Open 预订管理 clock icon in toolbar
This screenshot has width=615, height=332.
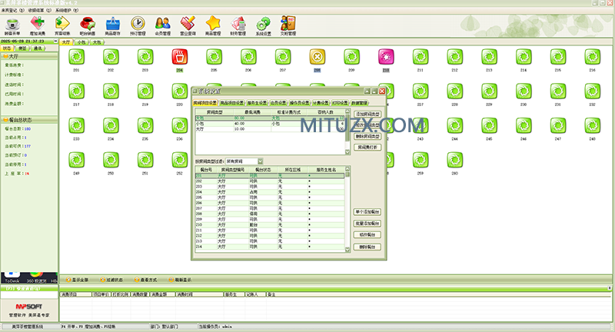(138, 25)
